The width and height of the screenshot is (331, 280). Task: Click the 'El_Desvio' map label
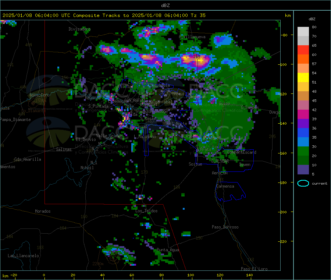click(86, 139)
